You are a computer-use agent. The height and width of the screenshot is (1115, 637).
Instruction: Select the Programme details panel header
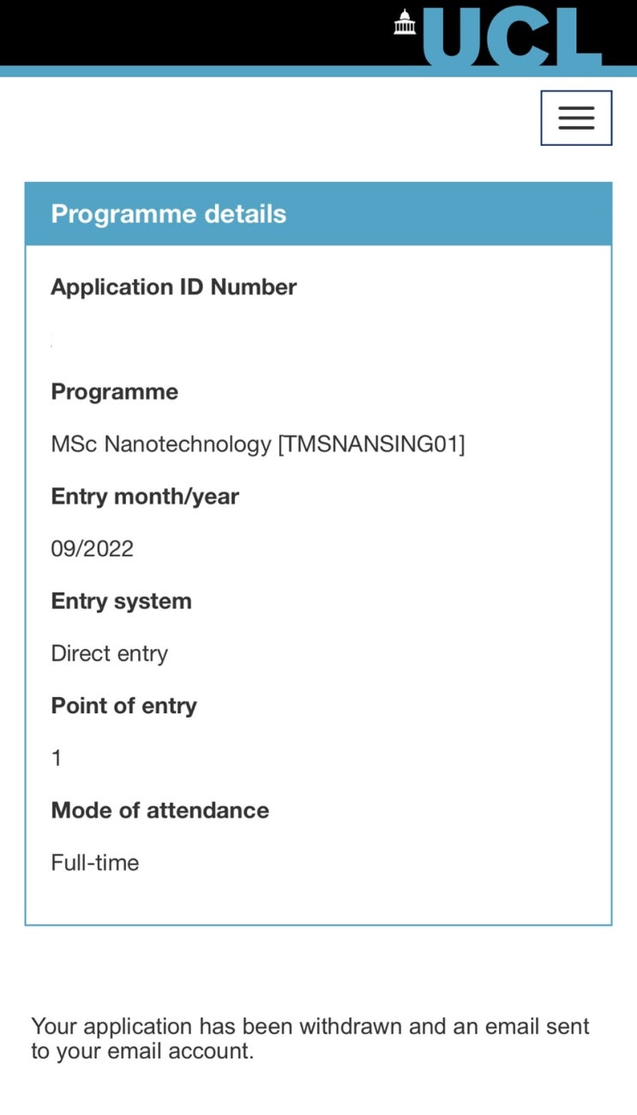point(168,214)
